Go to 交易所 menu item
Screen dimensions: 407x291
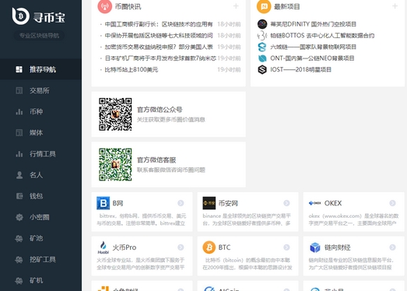[x=40, y=90]
